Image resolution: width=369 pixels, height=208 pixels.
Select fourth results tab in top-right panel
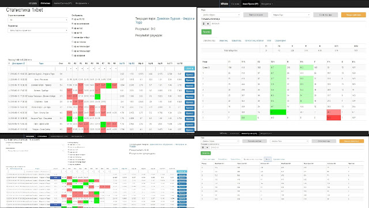(x=254, y=40)
